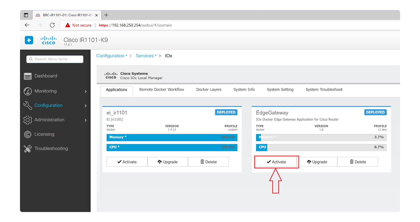This screenshot has width=420, height=222.
Task: Delete the ei_ir1101 application
Action: [208, 162]
